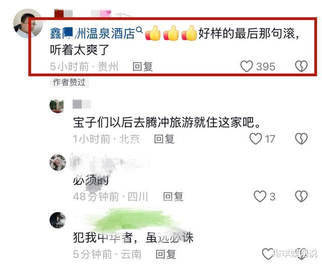Tap the search icon beside 温泉酒店
The width and height of the screenshot is (322, 264).
click(x=139, y=30)
